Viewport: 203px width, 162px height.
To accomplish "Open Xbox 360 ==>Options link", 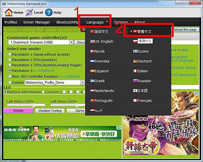I will click(69, 76).
